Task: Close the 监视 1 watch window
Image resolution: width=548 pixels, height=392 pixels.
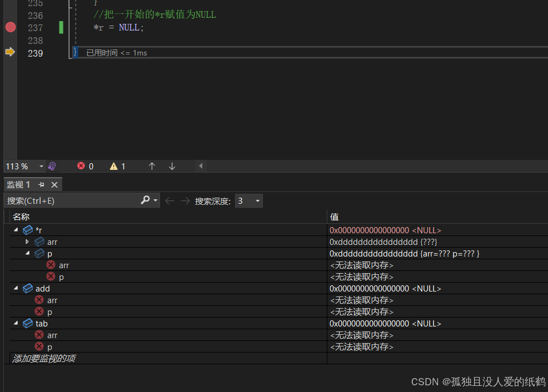Action: coord(54,185)
